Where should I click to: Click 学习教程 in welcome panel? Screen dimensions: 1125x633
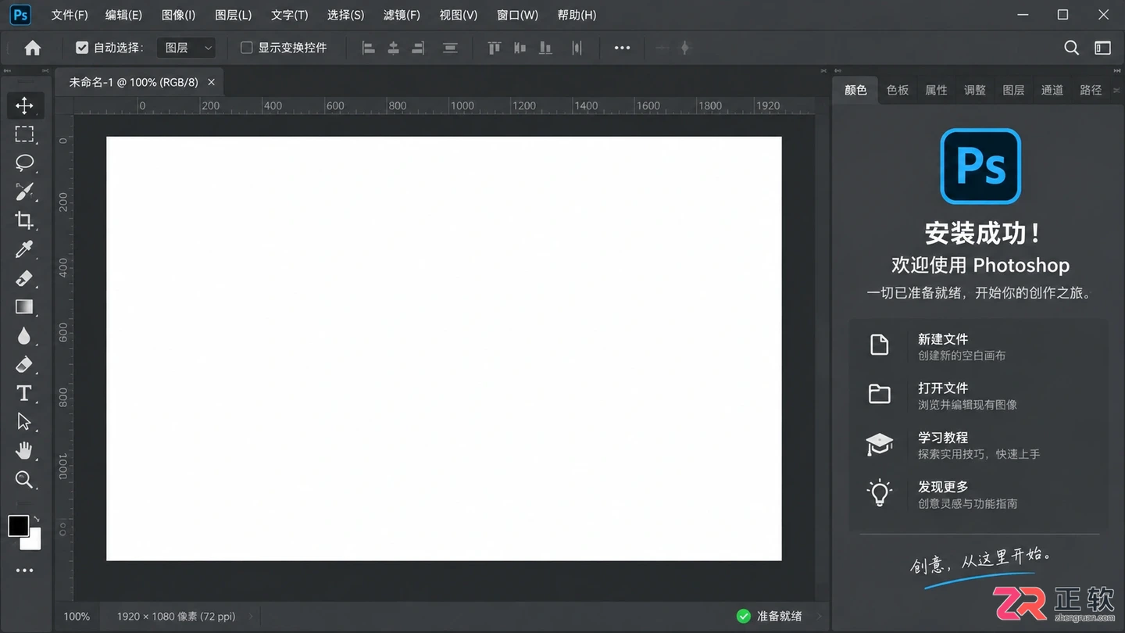[x=978, y=445]
